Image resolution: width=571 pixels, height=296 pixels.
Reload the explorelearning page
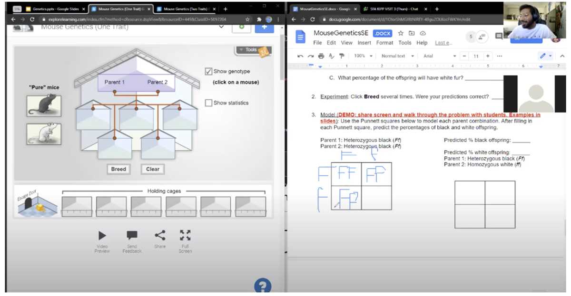point(32,19)
